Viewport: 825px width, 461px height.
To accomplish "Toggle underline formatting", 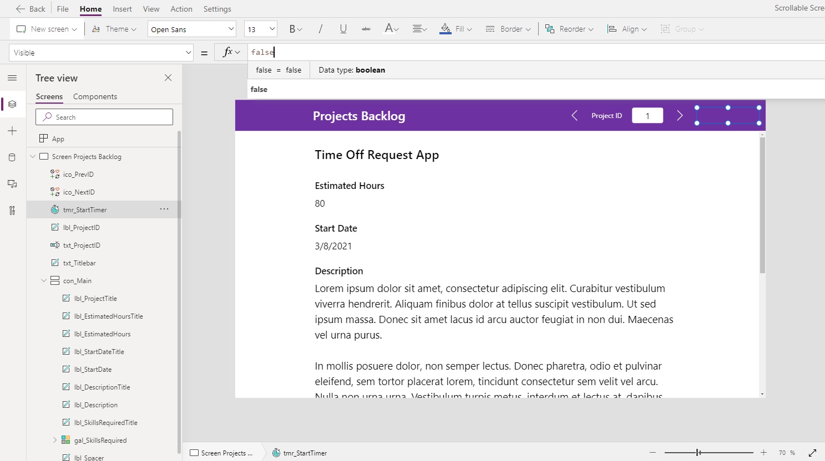I will point(343,29).
